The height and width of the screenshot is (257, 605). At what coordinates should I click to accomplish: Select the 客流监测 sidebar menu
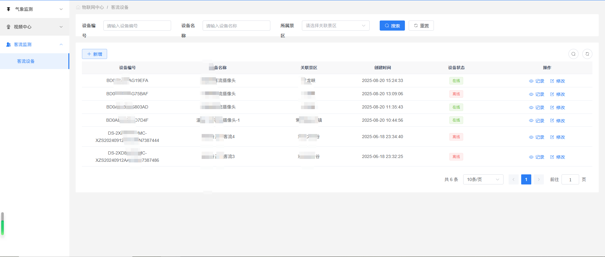(35, 44)
